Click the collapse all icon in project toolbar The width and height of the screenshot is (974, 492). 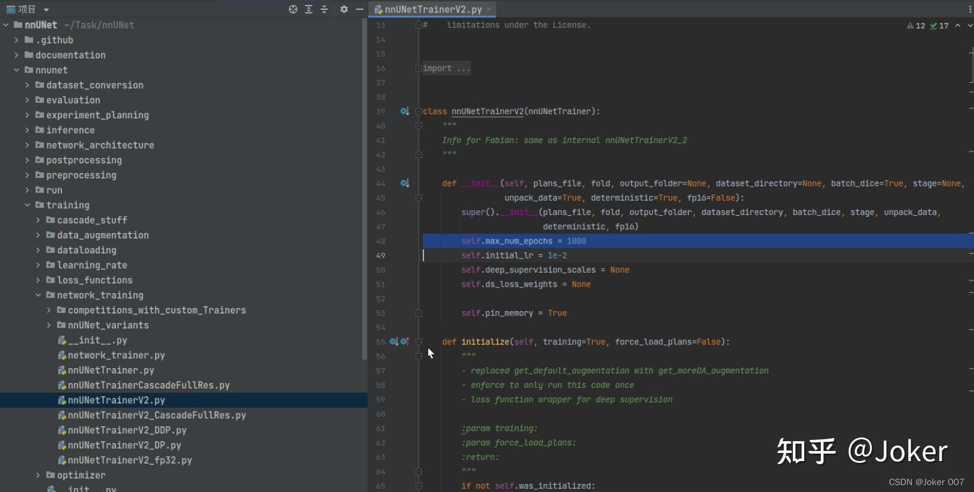pyautogui.click(x=324, y=9)
